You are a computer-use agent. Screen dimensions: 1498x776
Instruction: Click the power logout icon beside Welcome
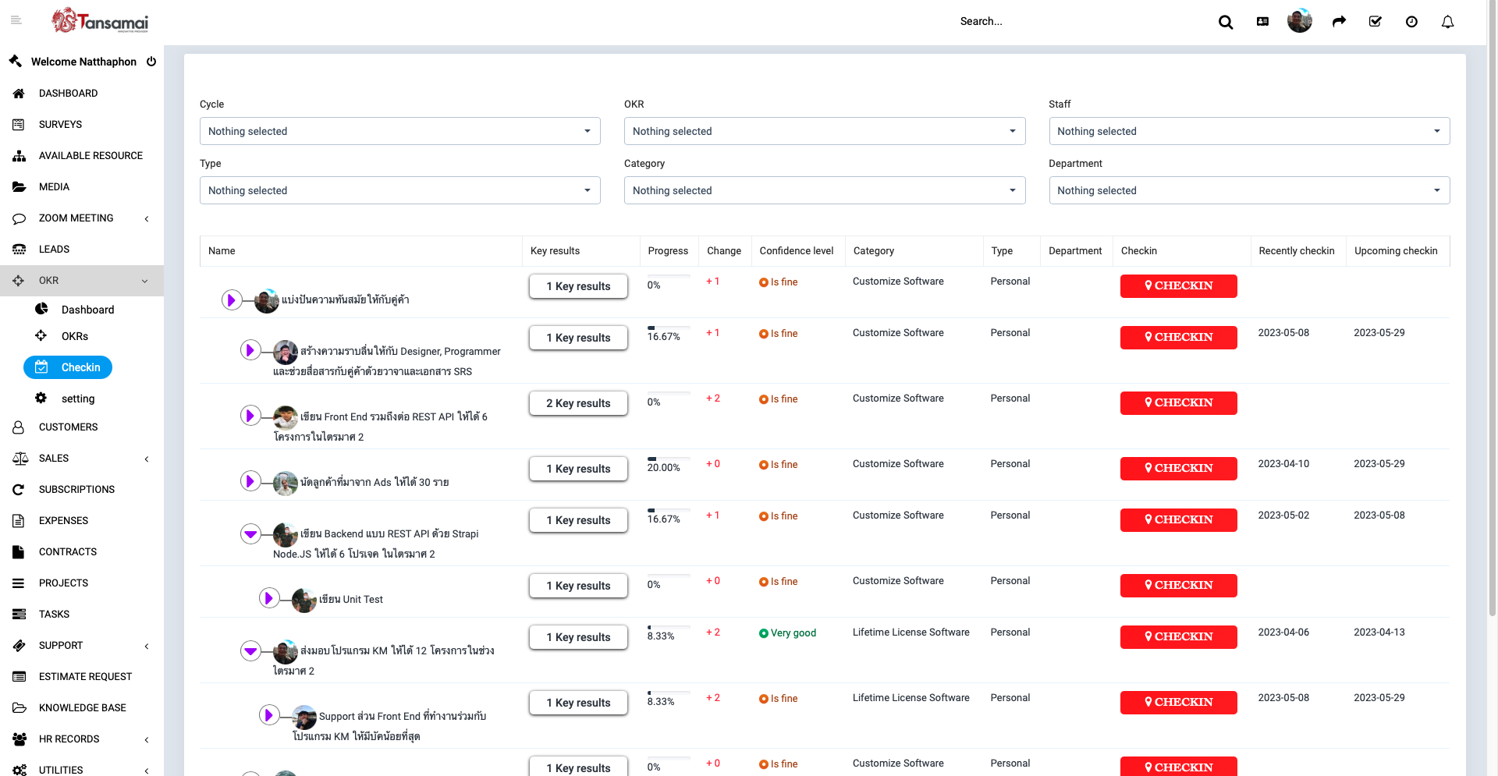click(x=151, y=62)
